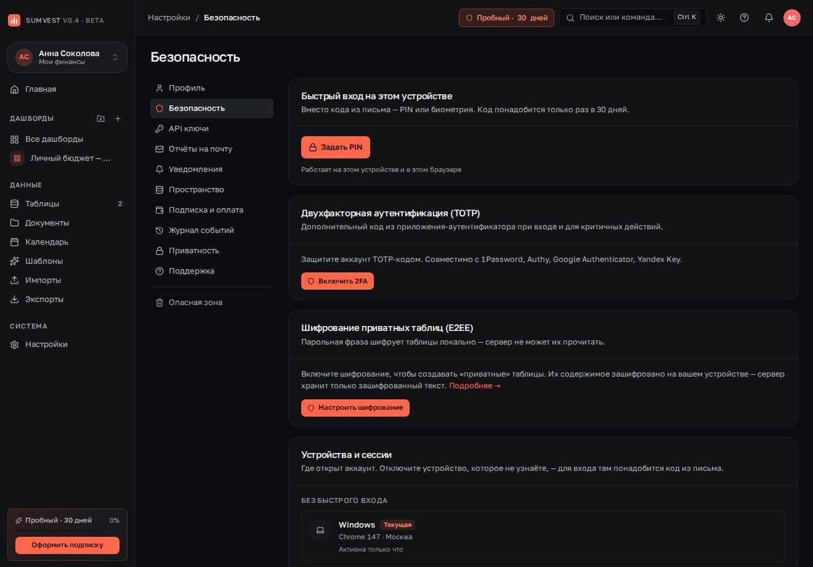Follow the Подробнее link about encryption
Viewport: 813px width, 567px height.
[475, 386]
